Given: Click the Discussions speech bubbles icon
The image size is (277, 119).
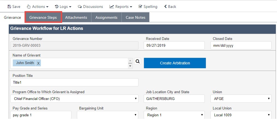Looking at the screenshot, I should pyautogui.click(x=80, y=7).
